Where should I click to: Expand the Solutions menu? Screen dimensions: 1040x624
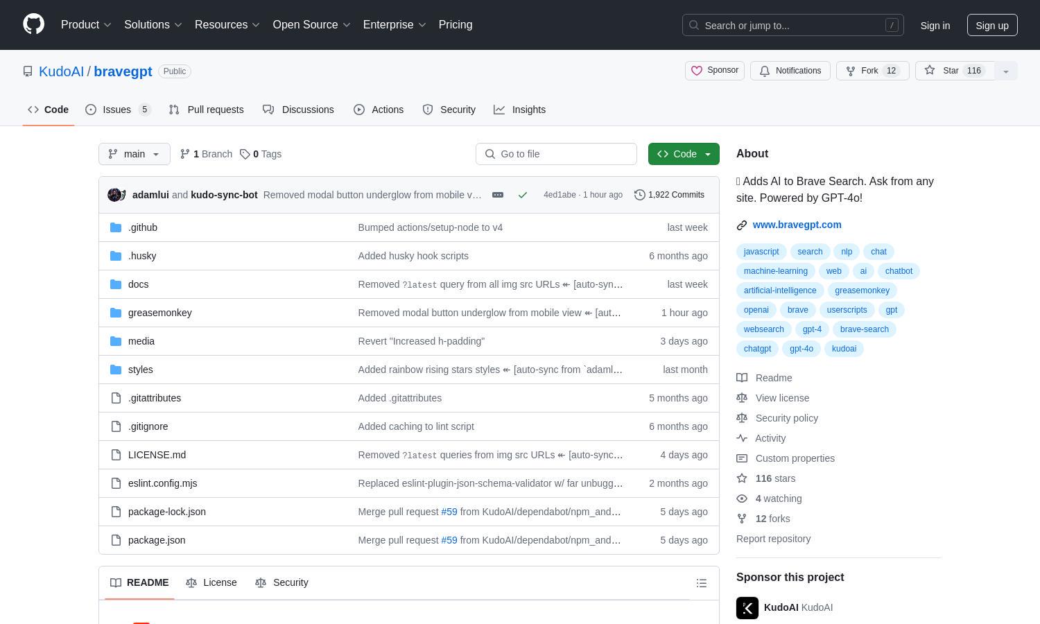point(153,25)
